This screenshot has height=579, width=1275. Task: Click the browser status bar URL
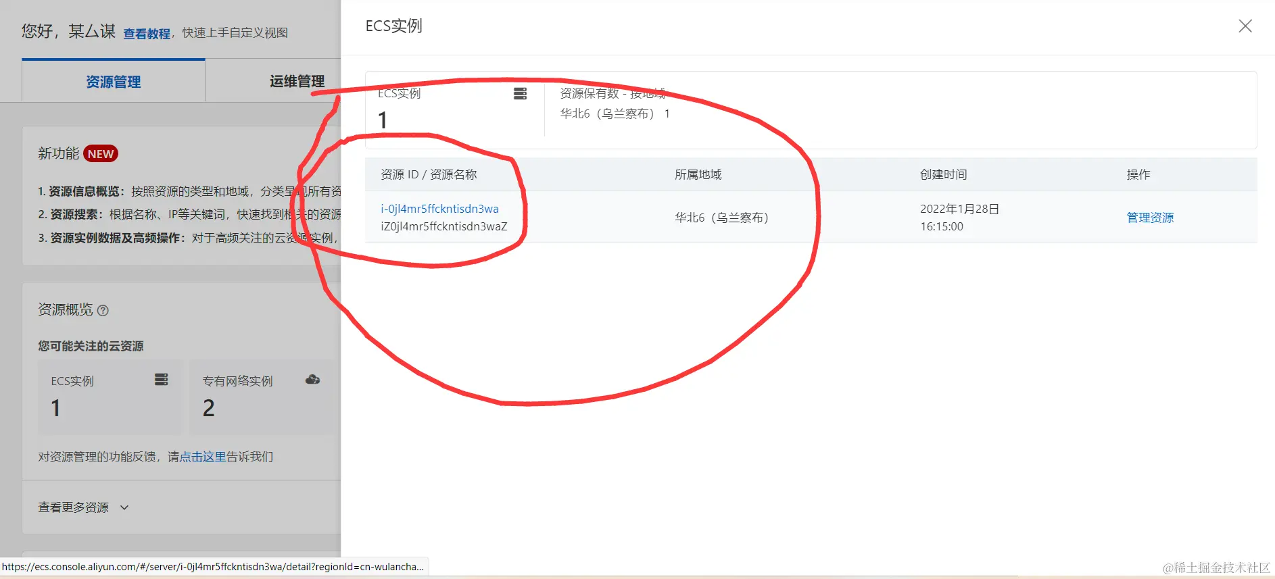tap(213, 567)
